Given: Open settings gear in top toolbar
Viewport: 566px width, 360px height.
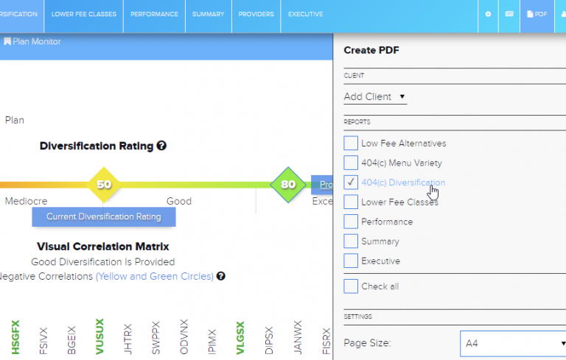Looking at the screenshot, I should tap(488, 14).
